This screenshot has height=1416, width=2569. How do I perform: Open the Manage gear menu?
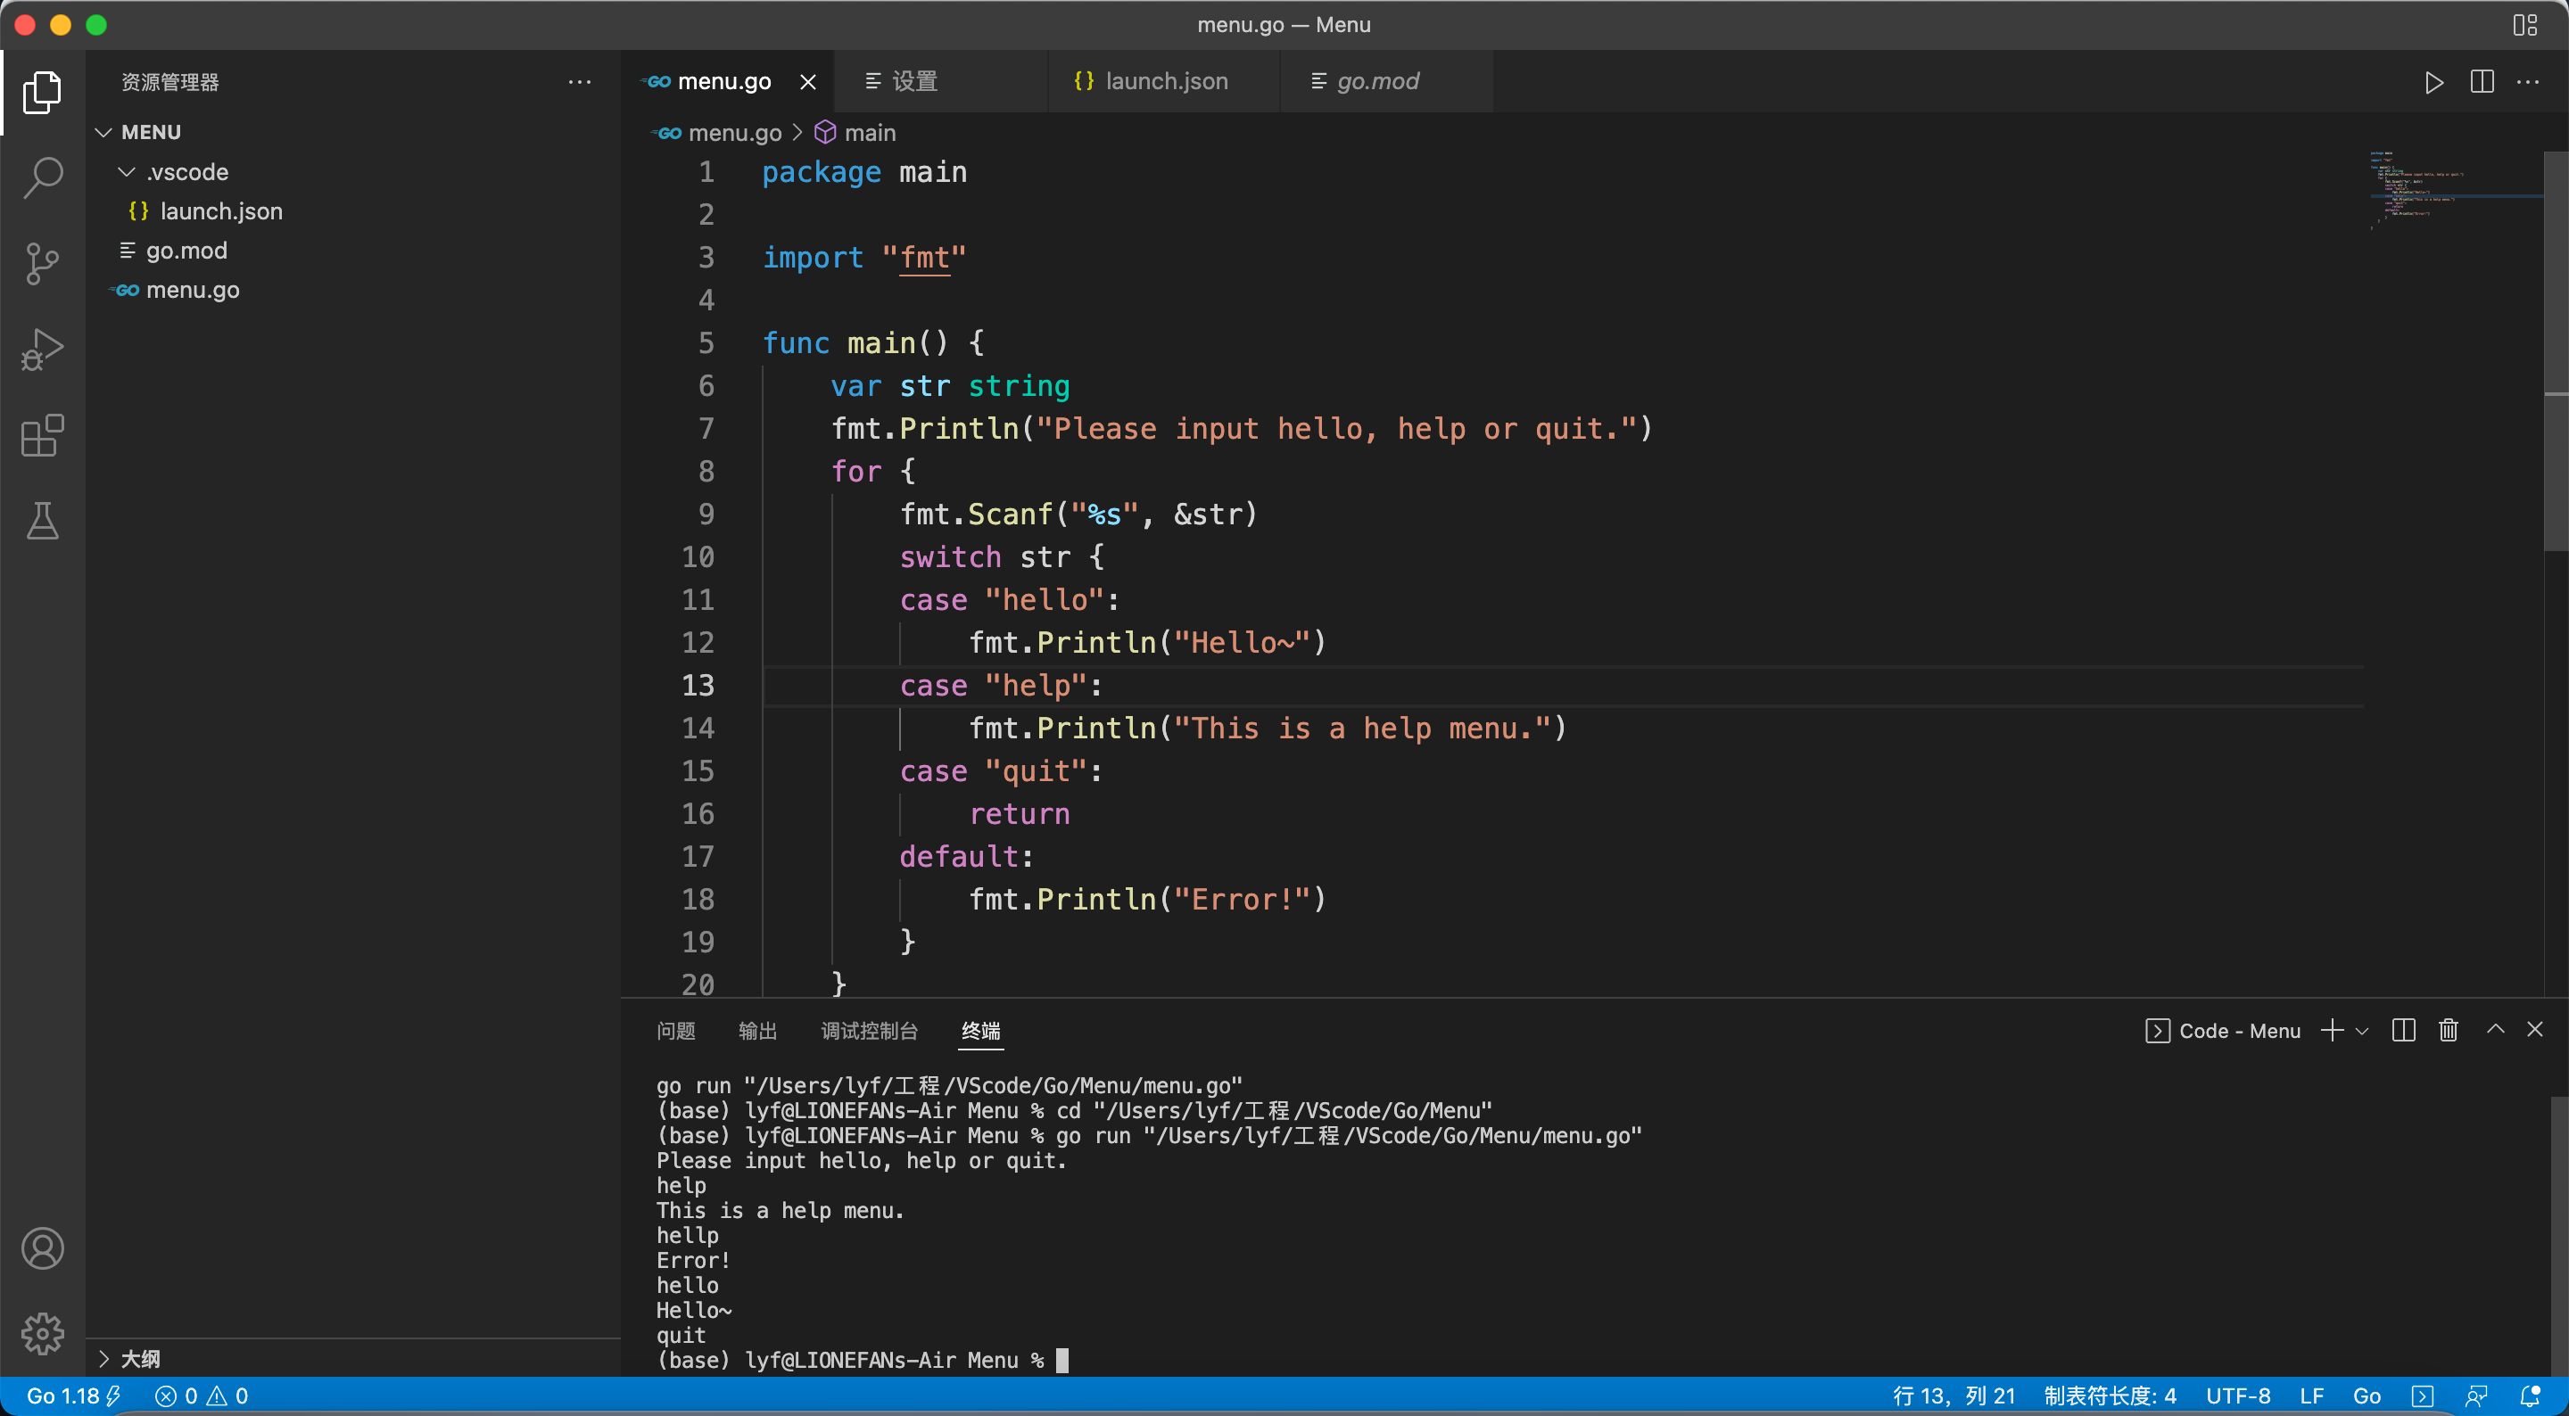click(x=42, y=1333)
